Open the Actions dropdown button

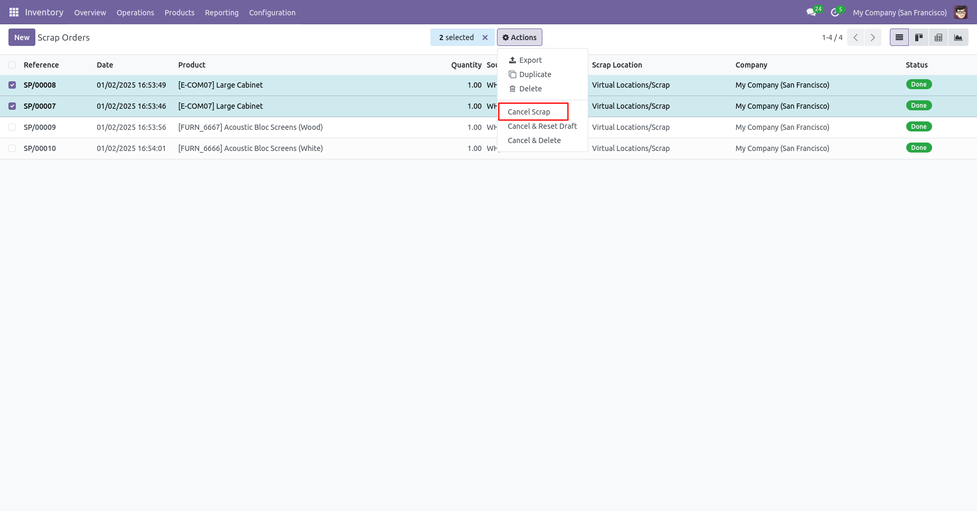click(x=520, y=37)
